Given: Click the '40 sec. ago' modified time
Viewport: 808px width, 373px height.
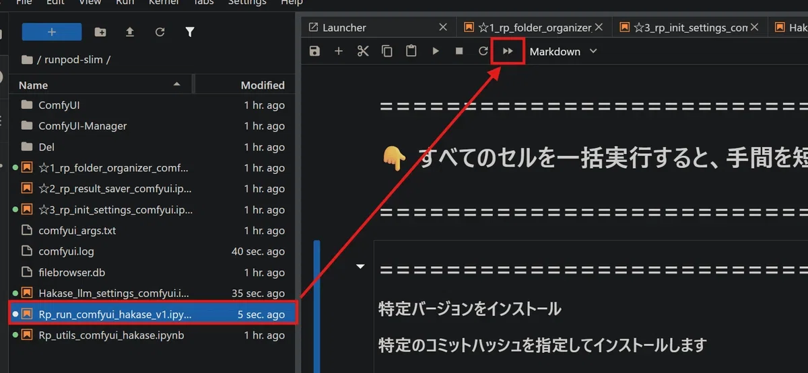Looking at the screenshot, I should coord(258,251).
